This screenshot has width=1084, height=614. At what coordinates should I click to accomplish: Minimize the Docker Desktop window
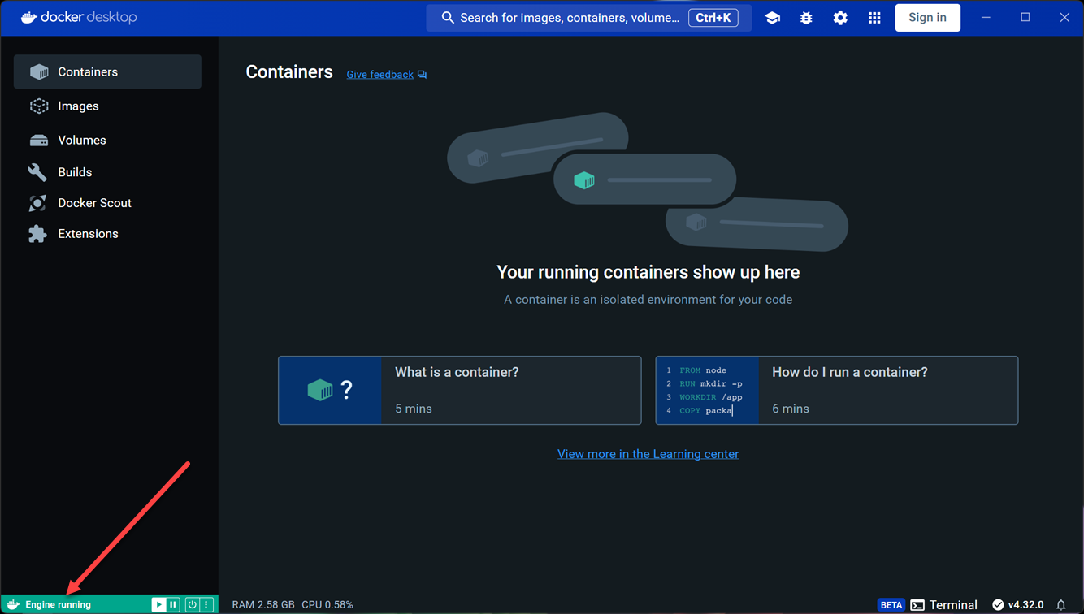coord(986,18)
